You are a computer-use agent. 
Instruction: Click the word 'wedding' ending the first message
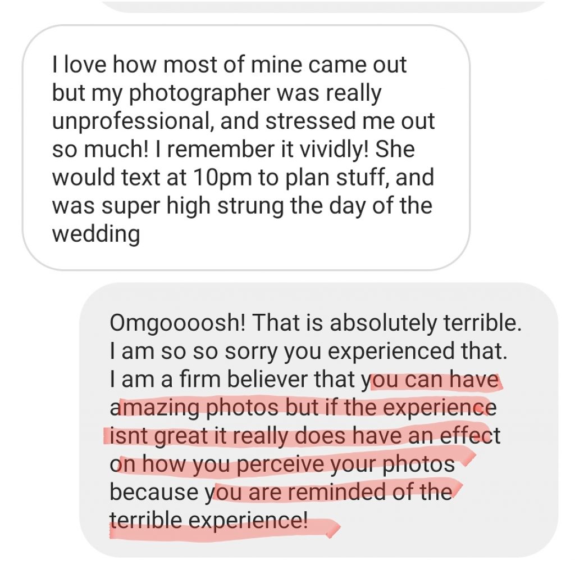(95, 234)
